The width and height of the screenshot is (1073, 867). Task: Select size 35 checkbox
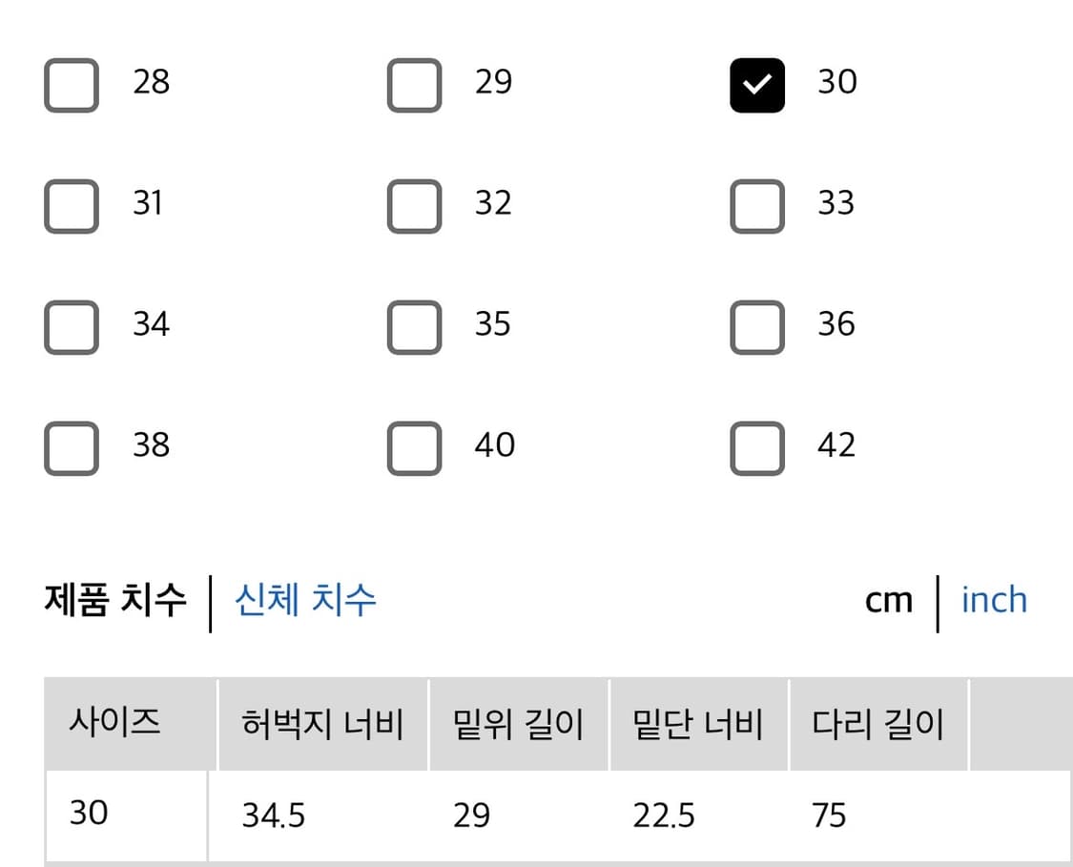click(414, 327)
